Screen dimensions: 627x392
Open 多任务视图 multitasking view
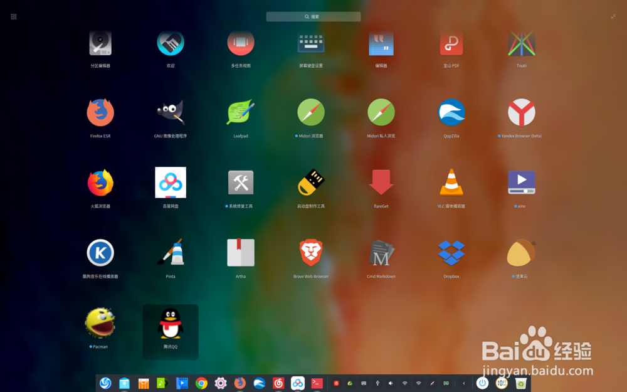(241, 43)
